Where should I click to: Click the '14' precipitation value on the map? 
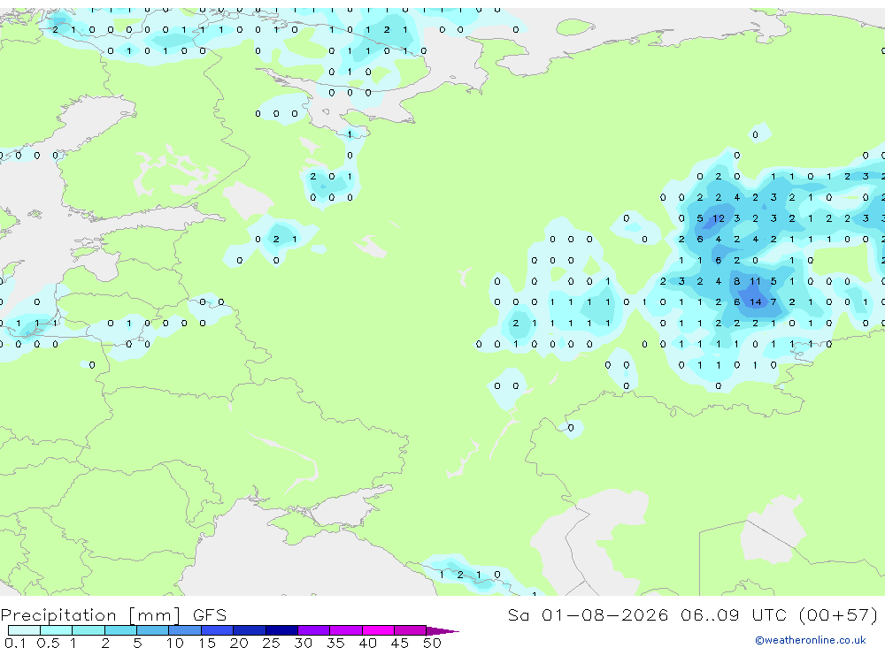(755, 302)
